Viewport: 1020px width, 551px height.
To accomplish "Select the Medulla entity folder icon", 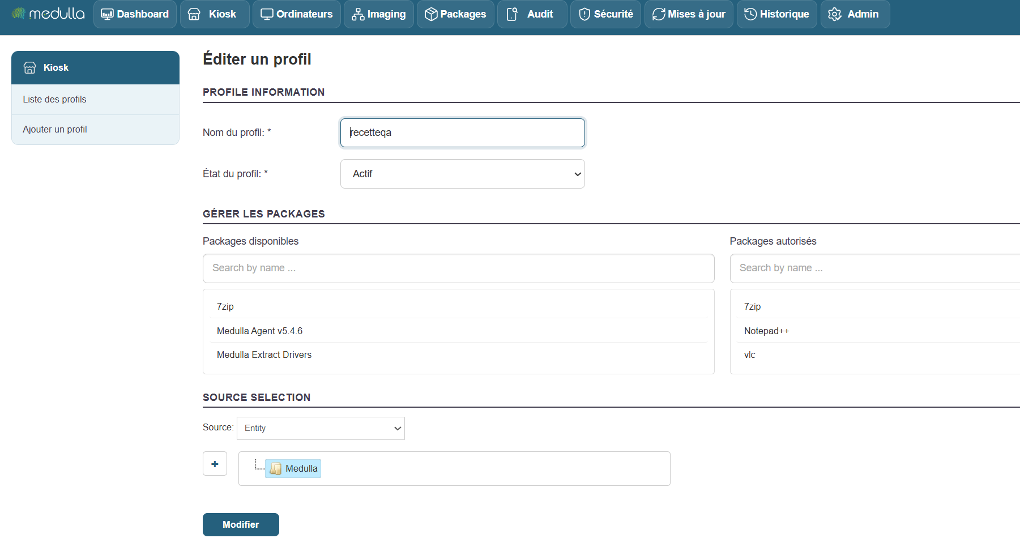I will click(x=276, y=469).
